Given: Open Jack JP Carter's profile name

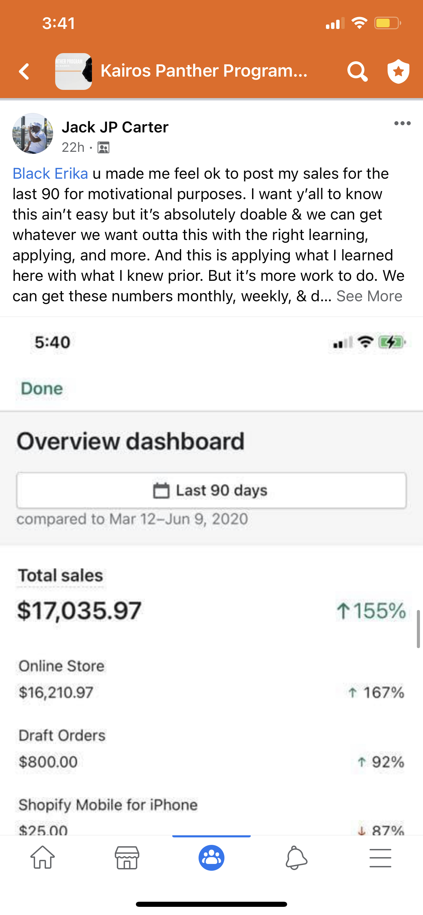Looking at the screenshot, I should coord(115,127).
